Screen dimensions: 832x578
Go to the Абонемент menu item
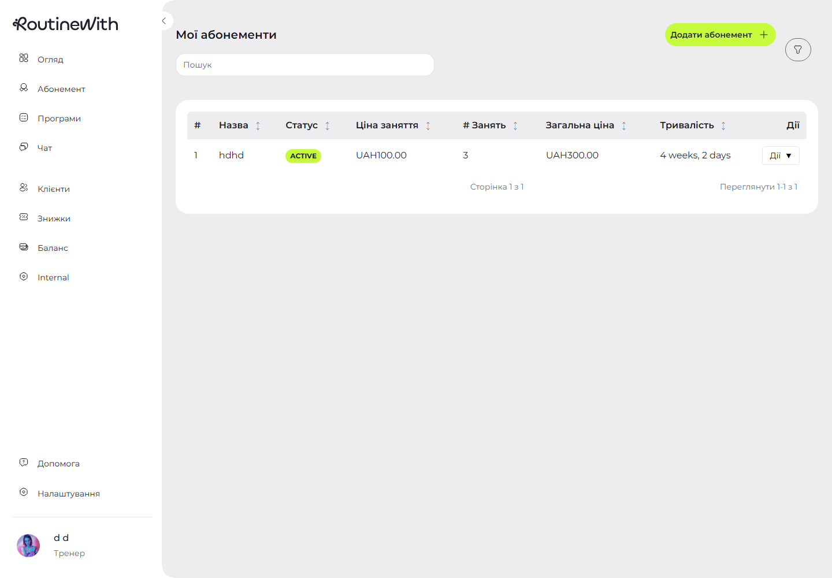click(61, 88)
